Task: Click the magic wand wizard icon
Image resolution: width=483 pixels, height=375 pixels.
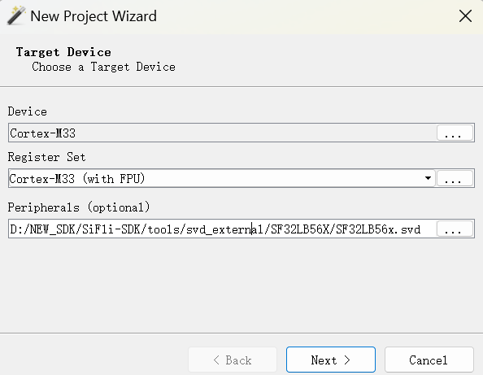Action: [15, 15]
